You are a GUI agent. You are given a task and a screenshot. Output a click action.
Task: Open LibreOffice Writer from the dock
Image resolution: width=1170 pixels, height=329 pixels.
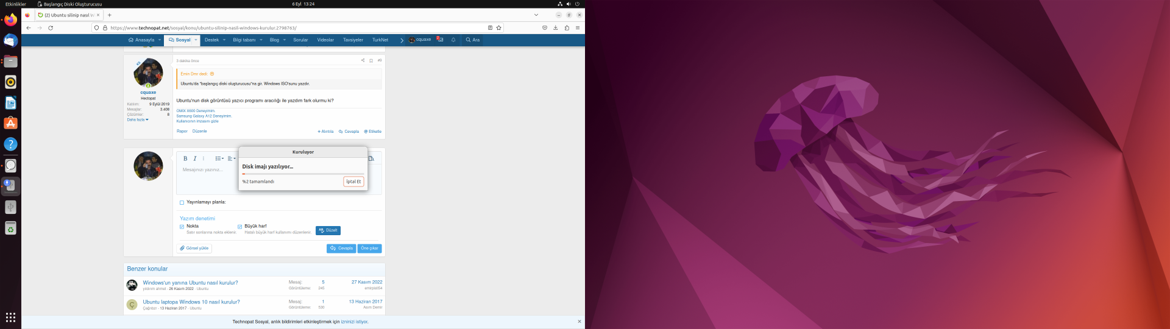10,103
